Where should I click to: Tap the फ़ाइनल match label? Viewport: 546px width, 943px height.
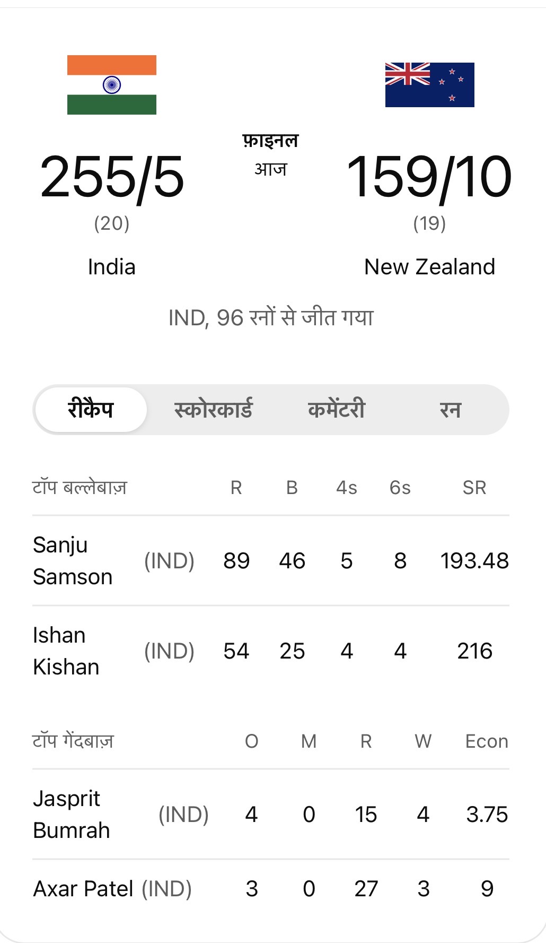point(271,141)
